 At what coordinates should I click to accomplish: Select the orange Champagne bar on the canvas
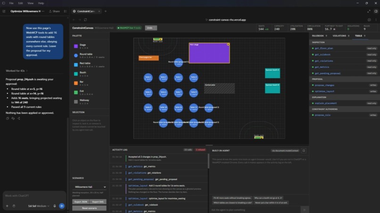tap(149, 58)
